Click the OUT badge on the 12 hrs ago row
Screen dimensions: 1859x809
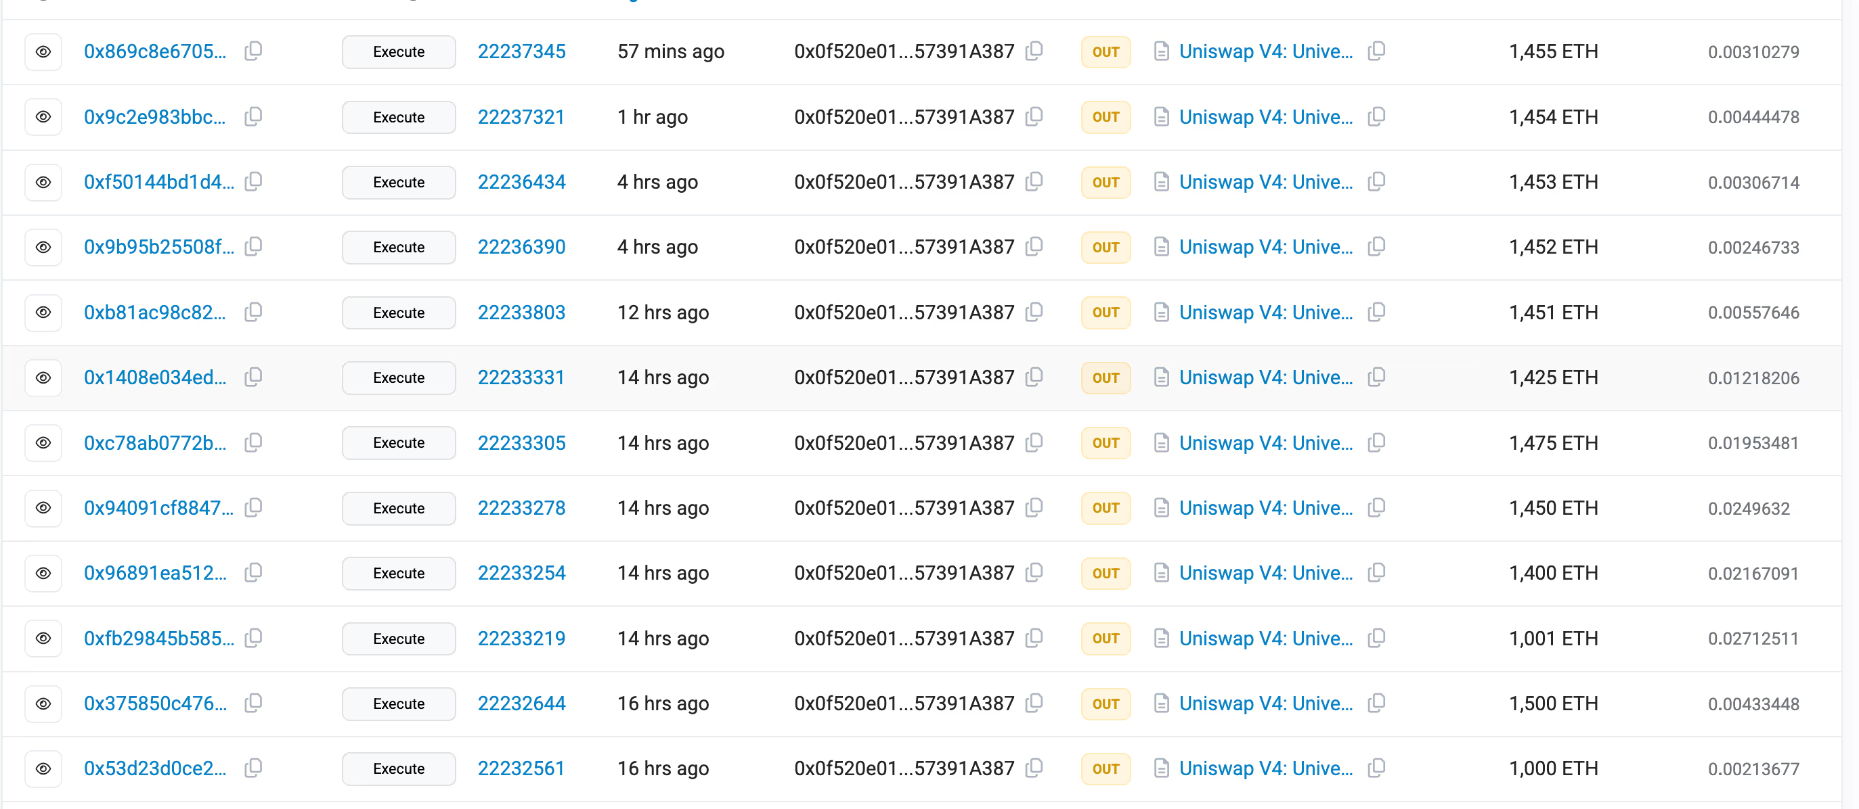(x=1105, y=313)
